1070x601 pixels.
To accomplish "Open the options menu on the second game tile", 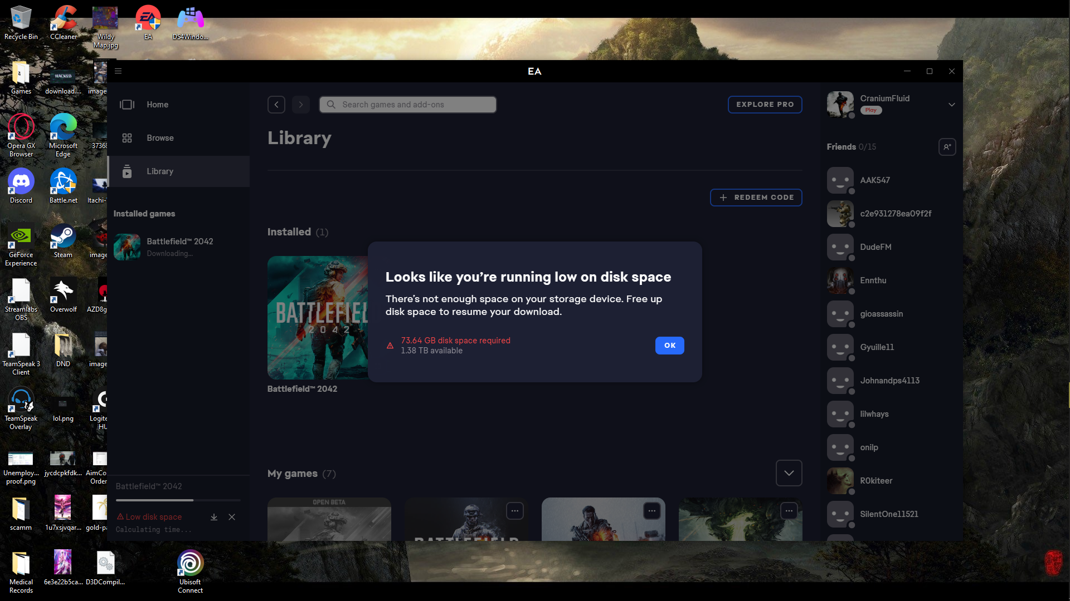I will click(x=514, y=510).
